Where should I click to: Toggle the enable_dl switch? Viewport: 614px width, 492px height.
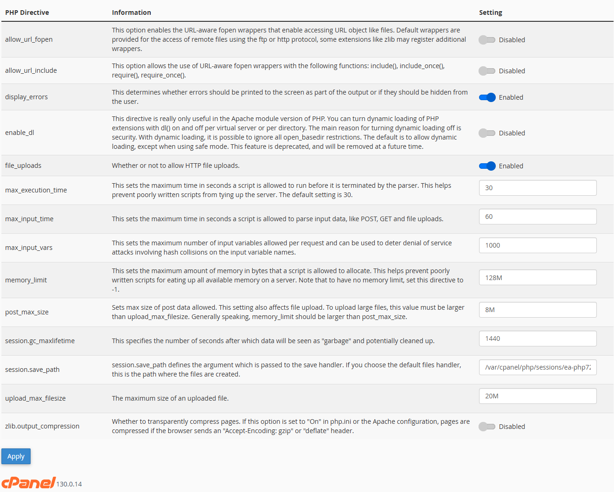487,133
